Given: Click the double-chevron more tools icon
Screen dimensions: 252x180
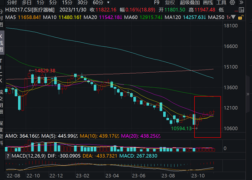Looking at the screenshot, I should (241, 2).
